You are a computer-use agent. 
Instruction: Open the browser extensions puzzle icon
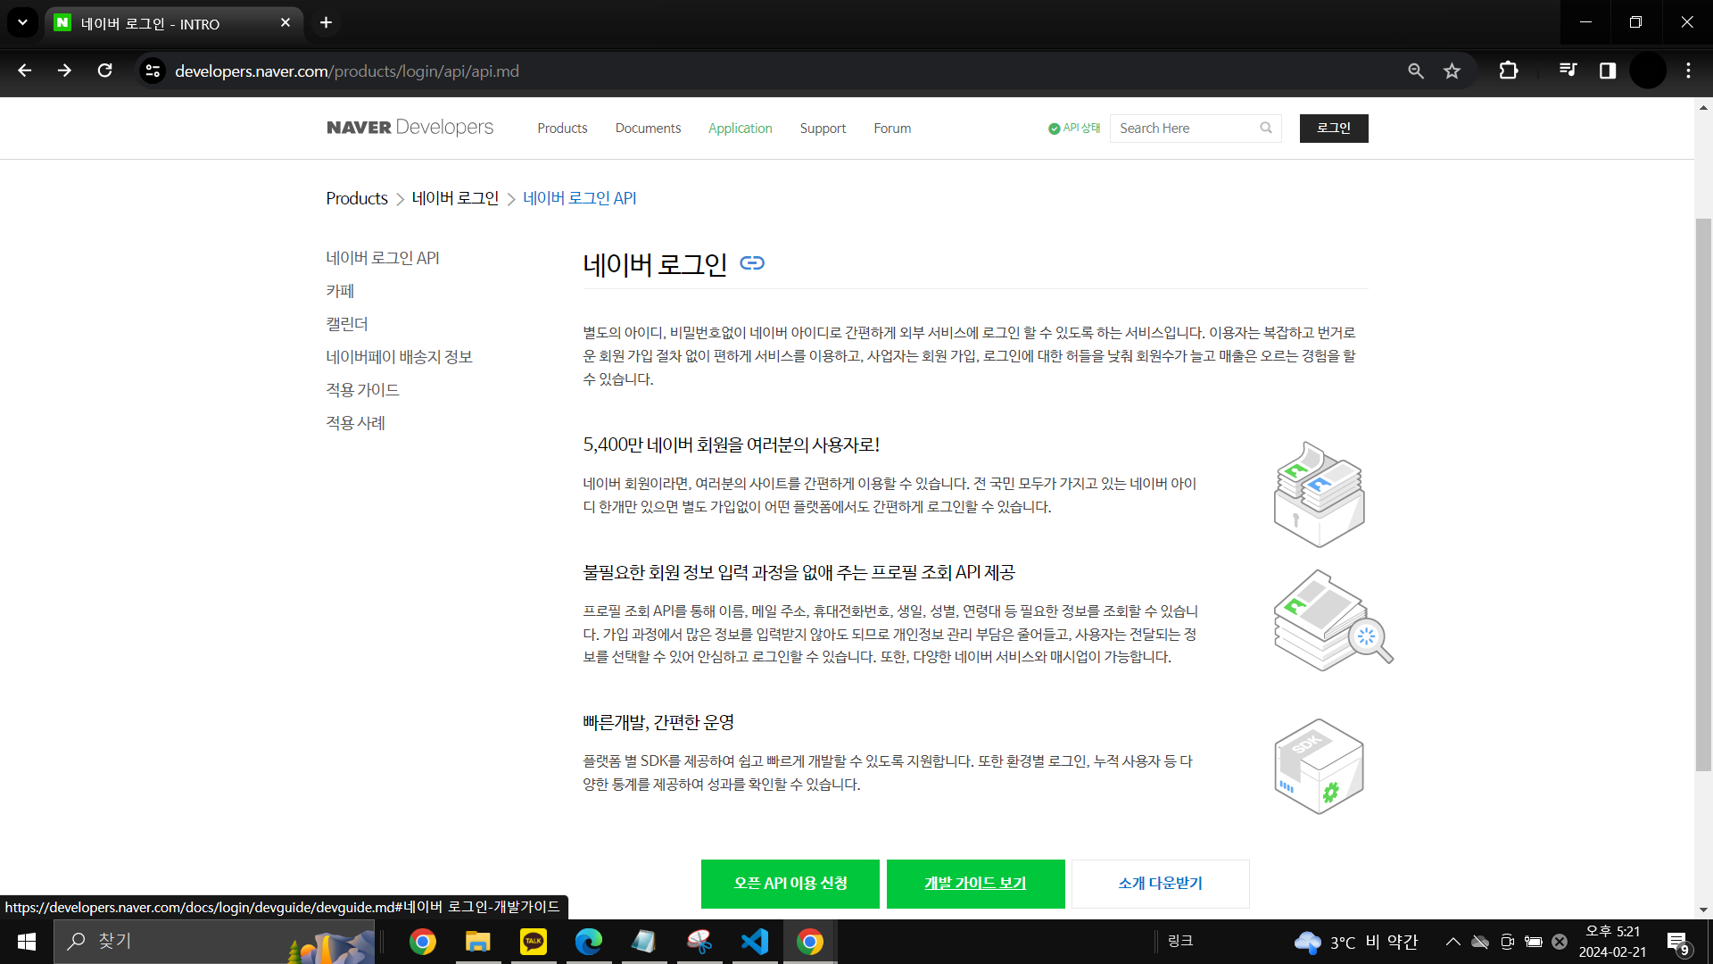[1509, 71]
